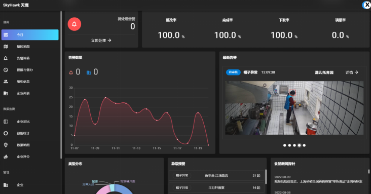
Task: Click the red pending alarm bell button
Action: tap(75, 24)
